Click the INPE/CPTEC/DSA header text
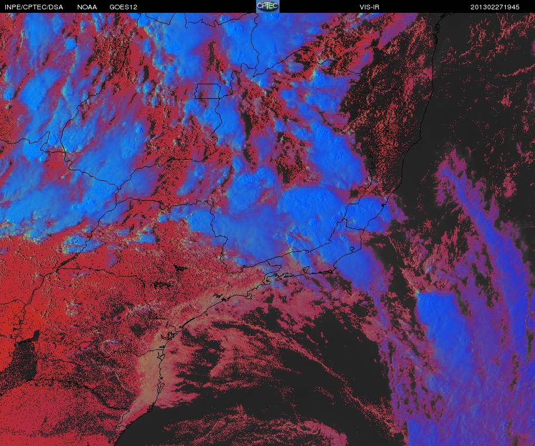 click(x=34, y=7)
